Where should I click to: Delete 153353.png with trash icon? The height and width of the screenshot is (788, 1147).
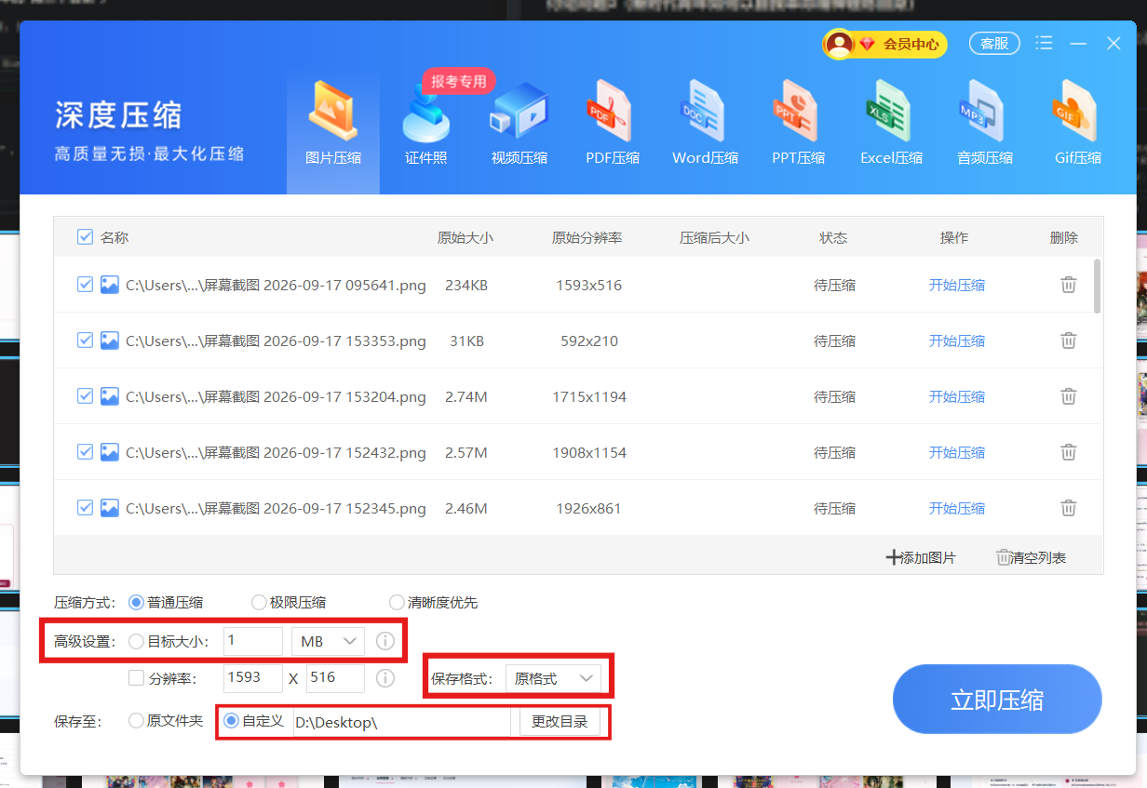pyautogui.click(x=1069, y=341)
